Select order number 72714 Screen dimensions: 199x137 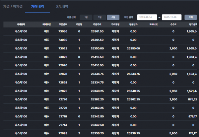click(x=63, y=125)
